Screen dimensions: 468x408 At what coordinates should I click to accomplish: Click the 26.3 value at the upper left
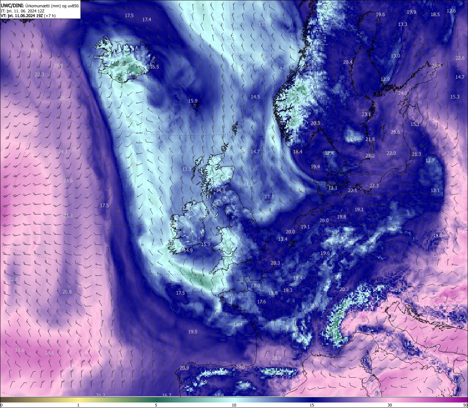point(33,51)
